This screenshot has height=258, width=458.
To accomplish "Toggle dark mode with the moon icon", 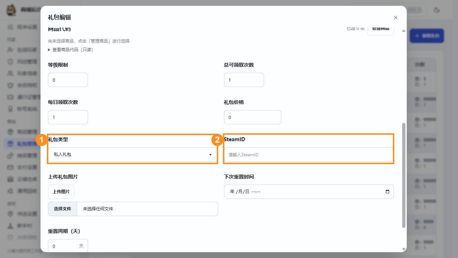I will click(436, 10).
